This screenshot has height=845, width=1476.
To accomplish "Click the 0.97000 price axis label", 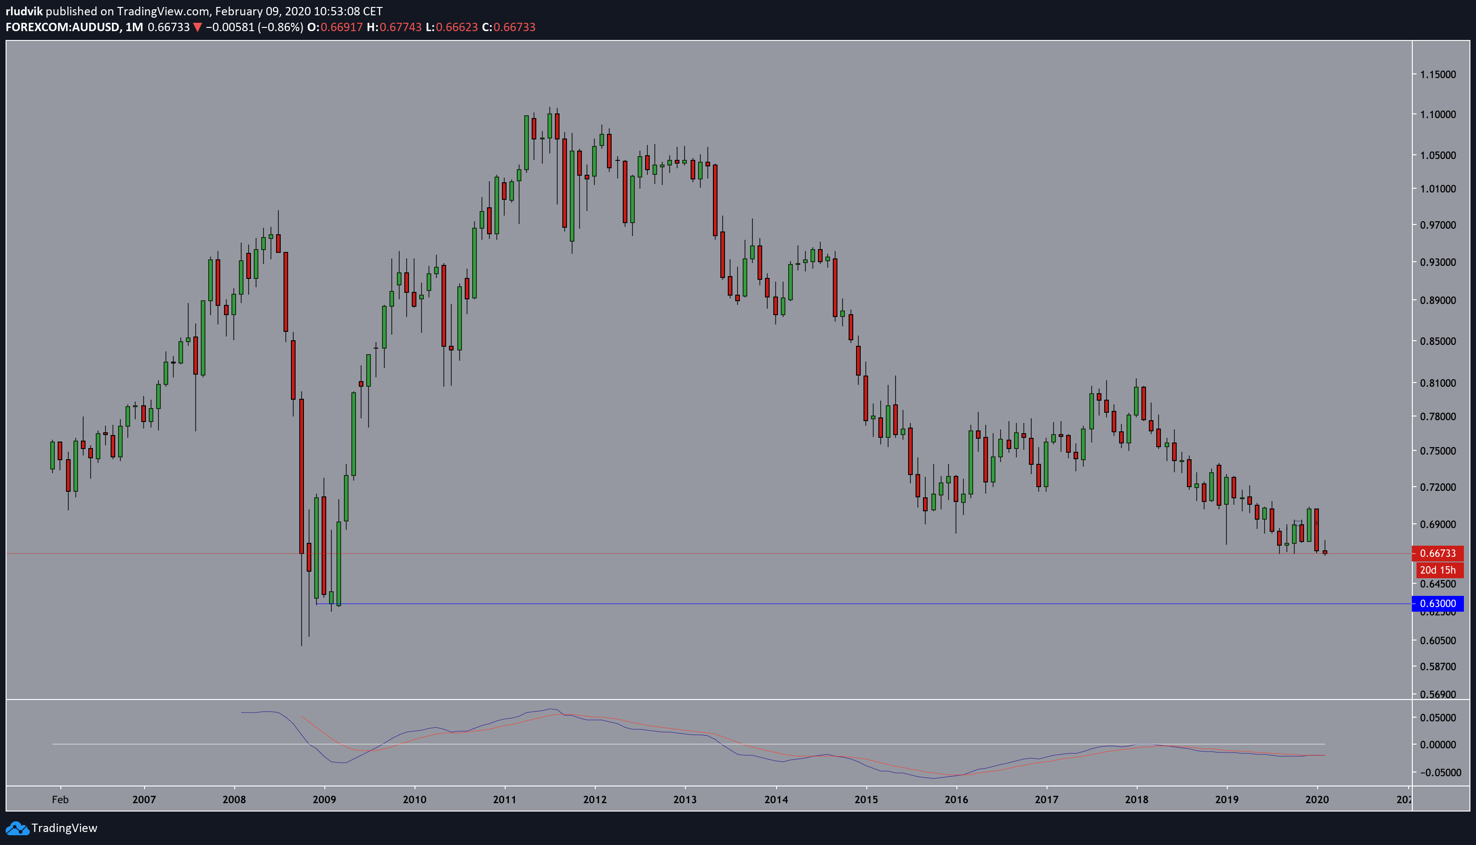I will [x=1438, y=224].
